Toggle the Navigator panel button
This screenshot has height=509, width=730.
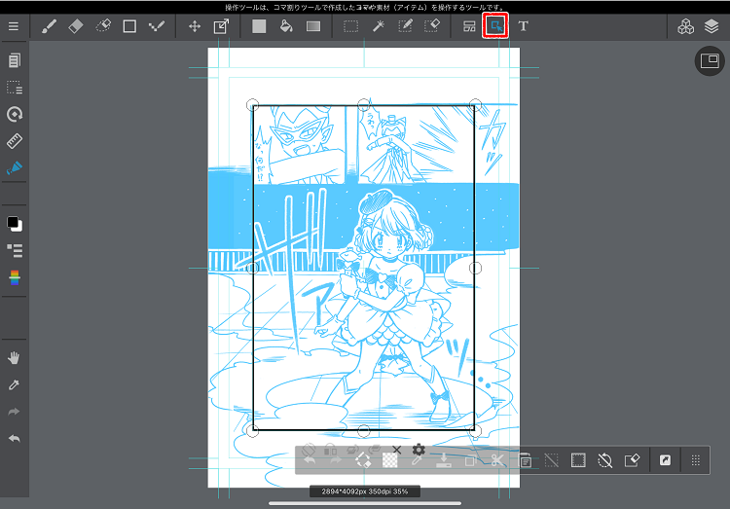point(708,61)
